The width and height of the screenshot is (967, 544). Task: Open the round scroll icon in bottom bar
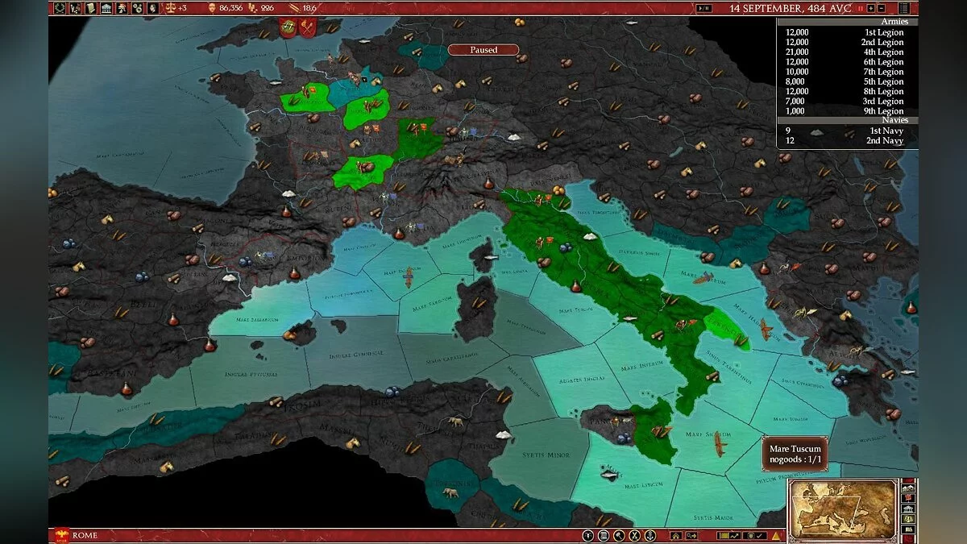[603, 536]
